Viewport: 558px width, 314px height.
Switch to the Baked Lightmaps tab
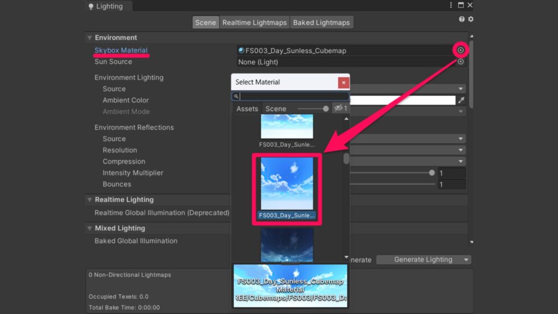coord(322,22)
